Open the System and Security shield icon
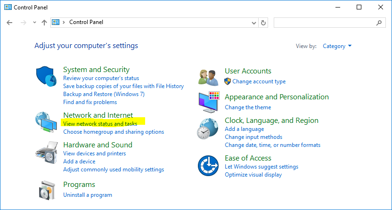This screenshot has width=392, height=210. [x=46, y=76]
